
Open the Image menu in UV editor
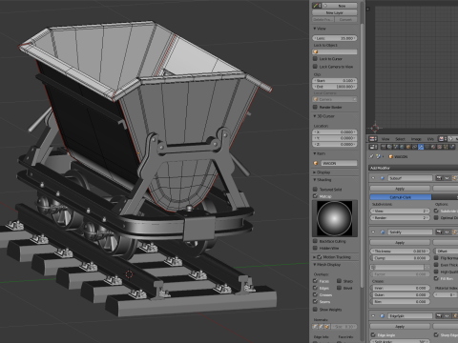[x=416, y=139]
